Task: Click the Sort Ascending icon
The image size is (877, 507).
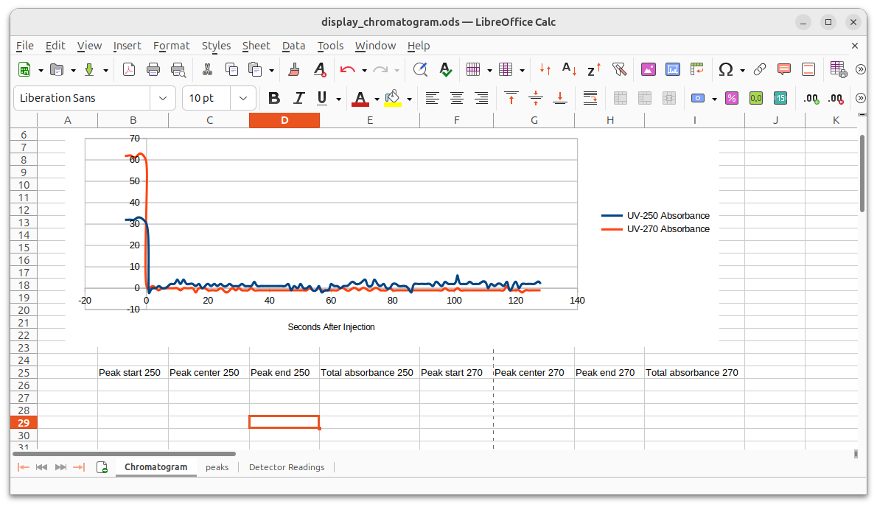Action: 569,69
